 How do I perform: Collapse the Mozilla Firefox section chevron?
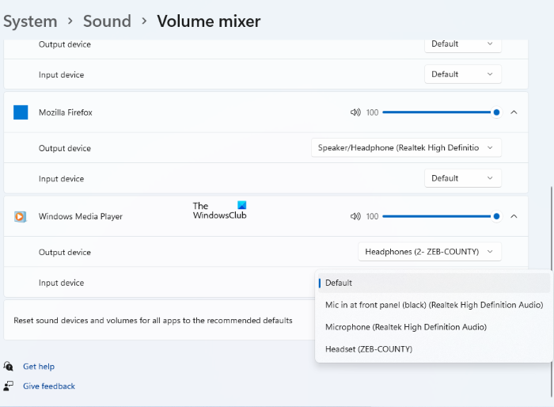pos(514,112)
